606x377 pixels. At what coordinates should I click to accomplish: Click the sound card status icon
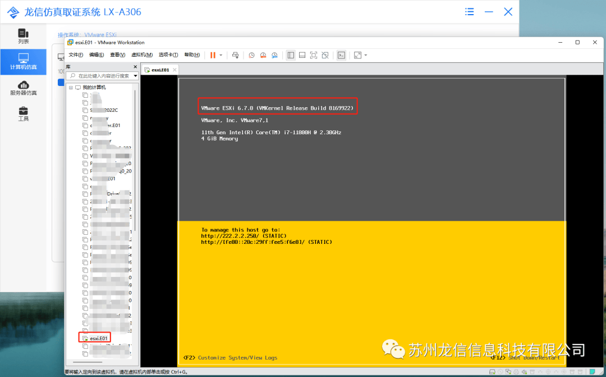pos(524,372)
